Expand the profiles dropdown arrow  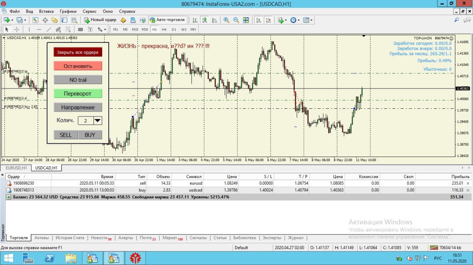coord(25,20)
